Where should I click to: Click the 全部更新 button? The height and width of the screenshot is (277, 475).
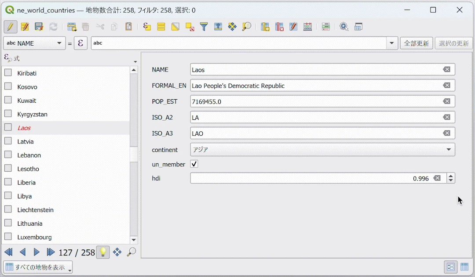click(x=416, y=43)
